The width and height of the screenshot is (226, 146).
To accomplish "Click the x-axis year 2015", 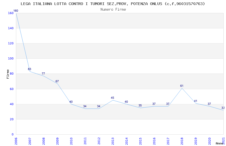I will point(140,141).
